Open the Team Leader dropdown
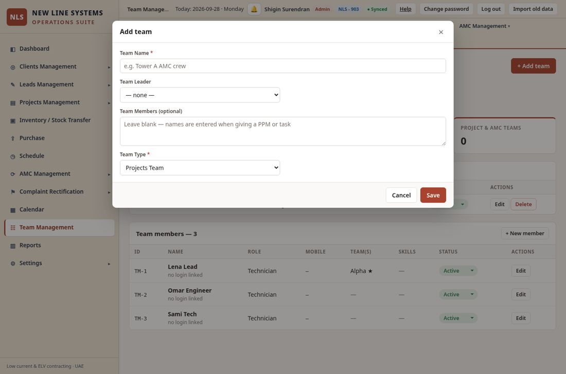 [200, 95]
